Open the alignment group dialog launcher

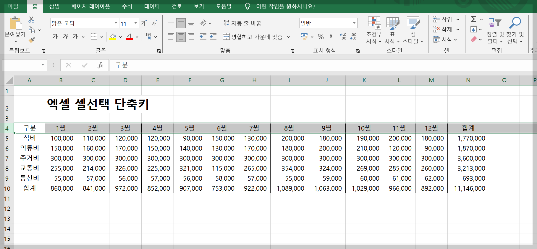292,51
